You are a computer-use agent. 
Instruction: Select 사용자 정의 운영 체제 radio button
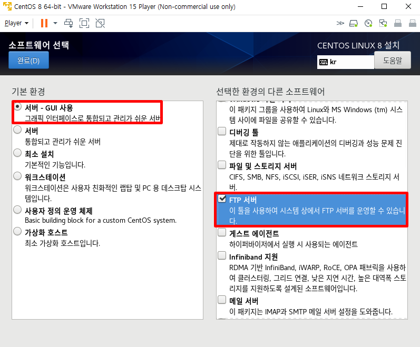[x=17, y=210]
